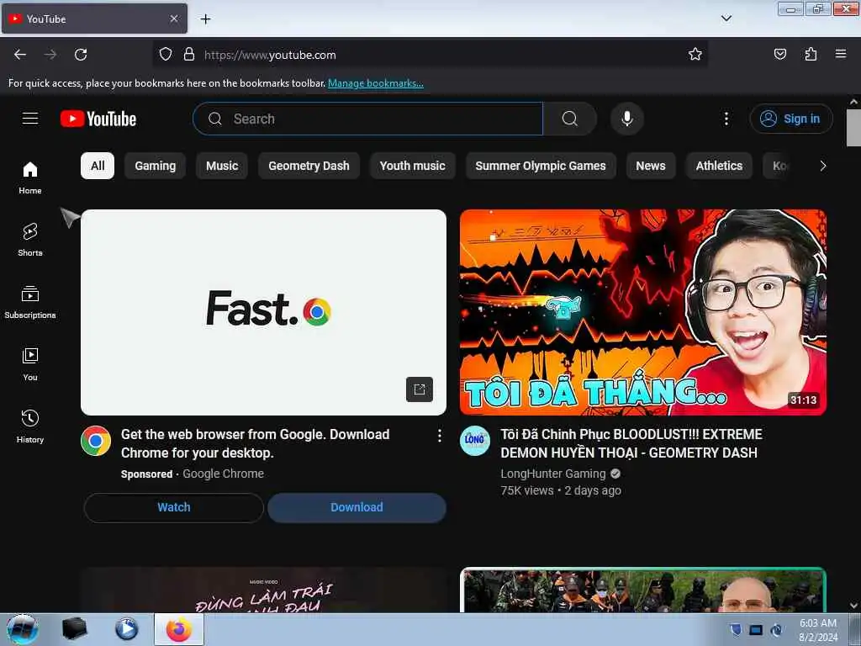The width and height of the screenshot is (861, 646).
Task: Open the You section in sidebar
Action: 30,364
